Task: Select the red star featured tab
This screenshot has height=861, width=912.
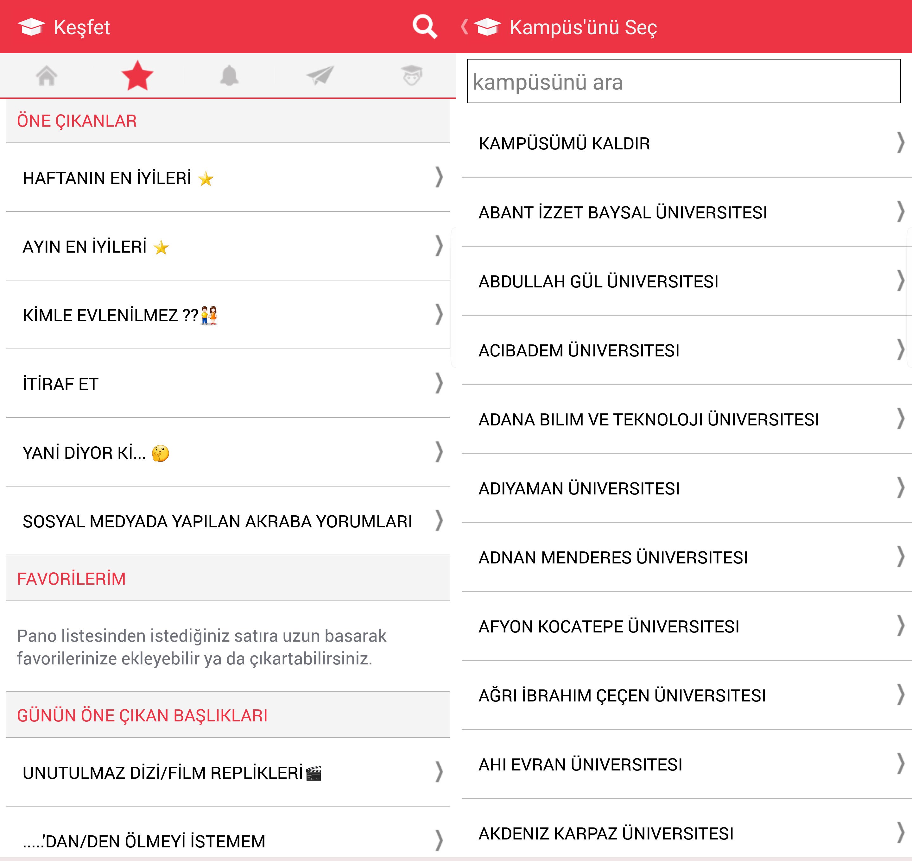Action: [x=137, y=76]
